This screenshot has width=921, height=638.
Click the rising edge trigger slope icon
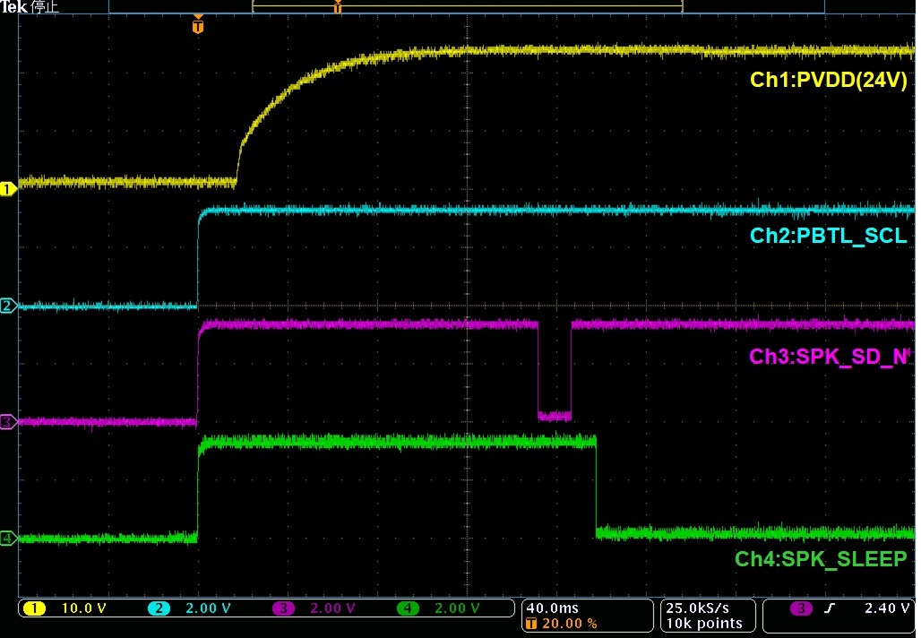[x=830, y=608]
